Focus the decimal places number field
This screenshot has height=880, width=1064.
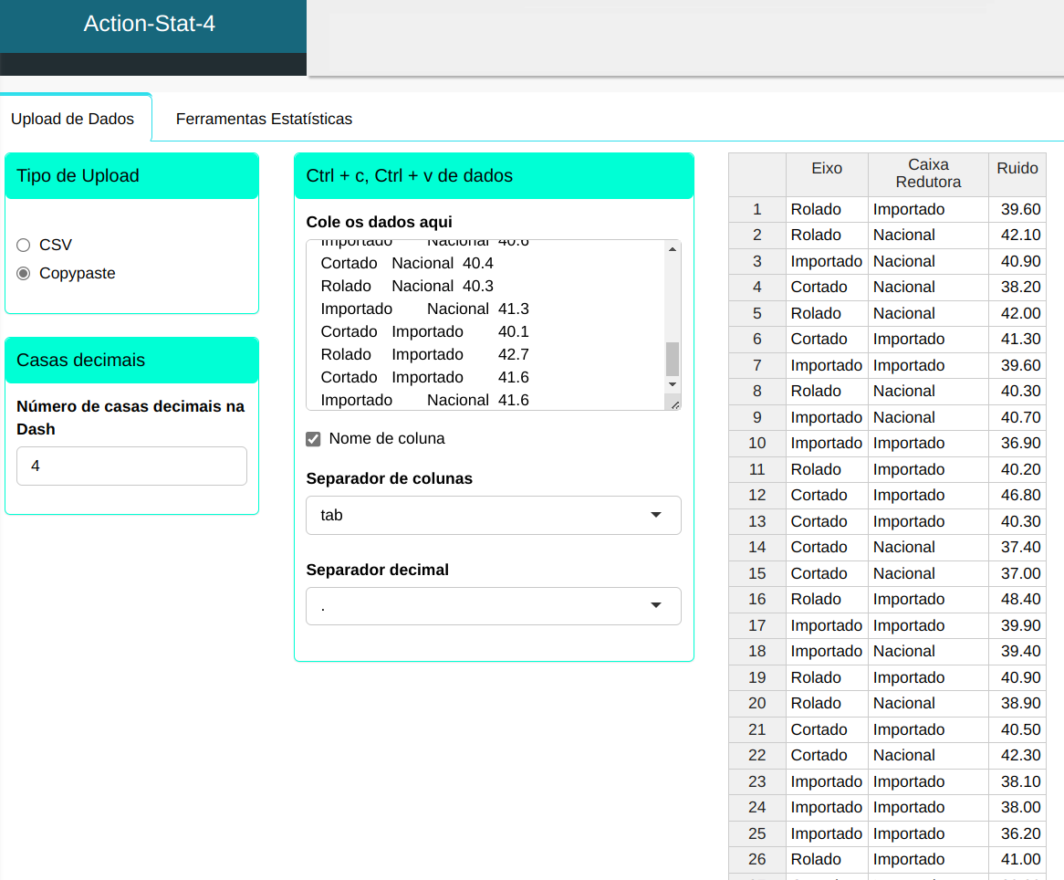pos(131,466)
